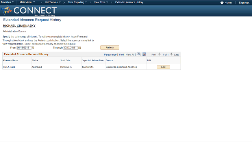
Task: Expand the View Time breadcrumb menu
Action: click(x=101, y=2)
